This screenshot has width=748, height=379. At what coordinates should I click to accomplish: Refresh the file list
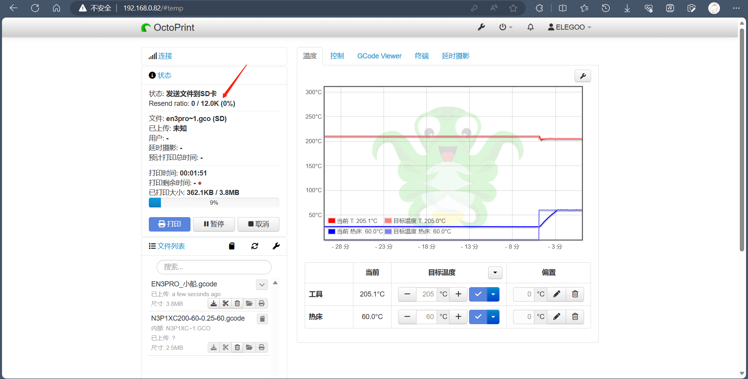(x=255, y=246)
